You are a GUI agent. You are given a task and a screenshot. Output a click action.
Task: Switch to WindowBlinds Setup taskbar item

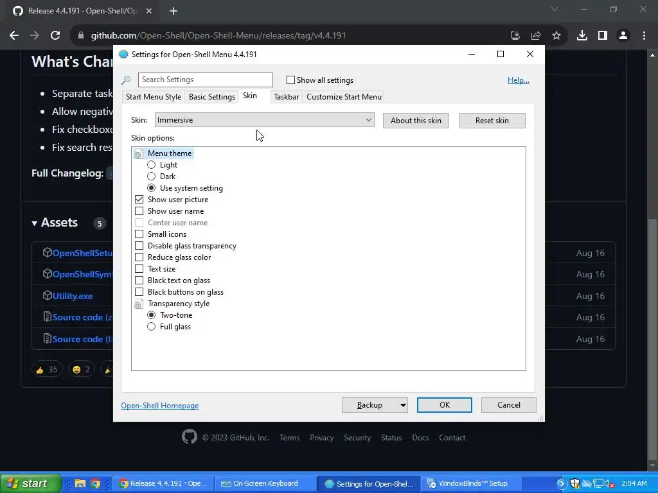tap(472, 483)
